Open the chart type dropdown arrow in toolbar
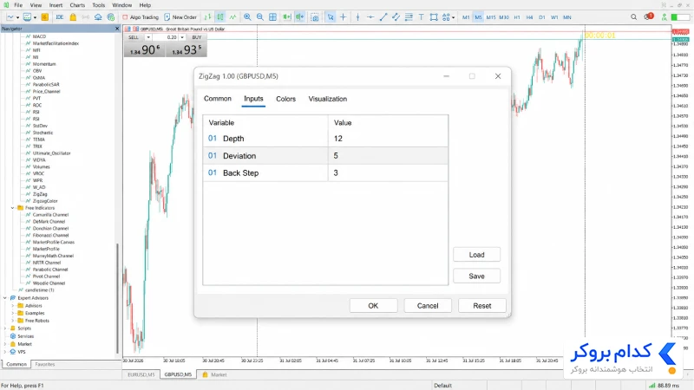This screenshot has width=694, height=390. (x=17, y=17)
